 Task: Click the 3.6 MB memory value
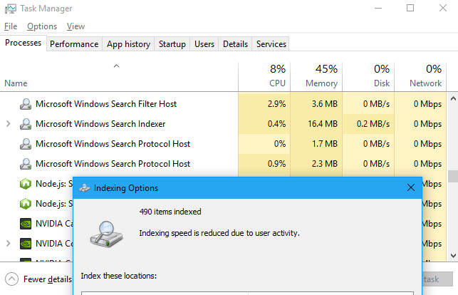tap(325, 104)
